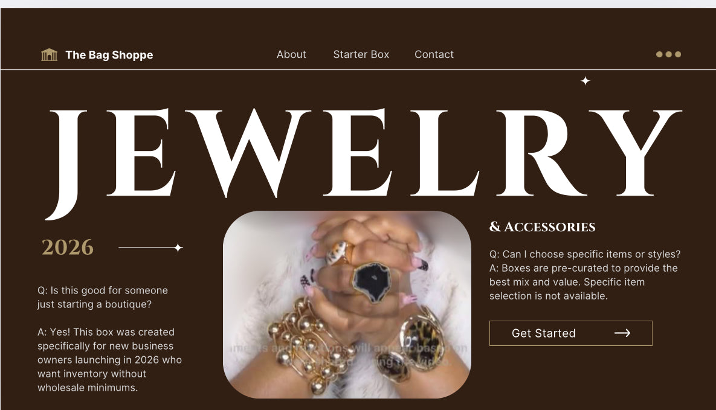Go to the Starter Box page
Screen dimensions: 716x410
coord(361,54)
